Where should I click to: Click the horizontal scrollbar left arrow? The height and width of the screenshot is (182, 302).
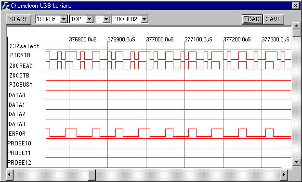click(10, 175)
